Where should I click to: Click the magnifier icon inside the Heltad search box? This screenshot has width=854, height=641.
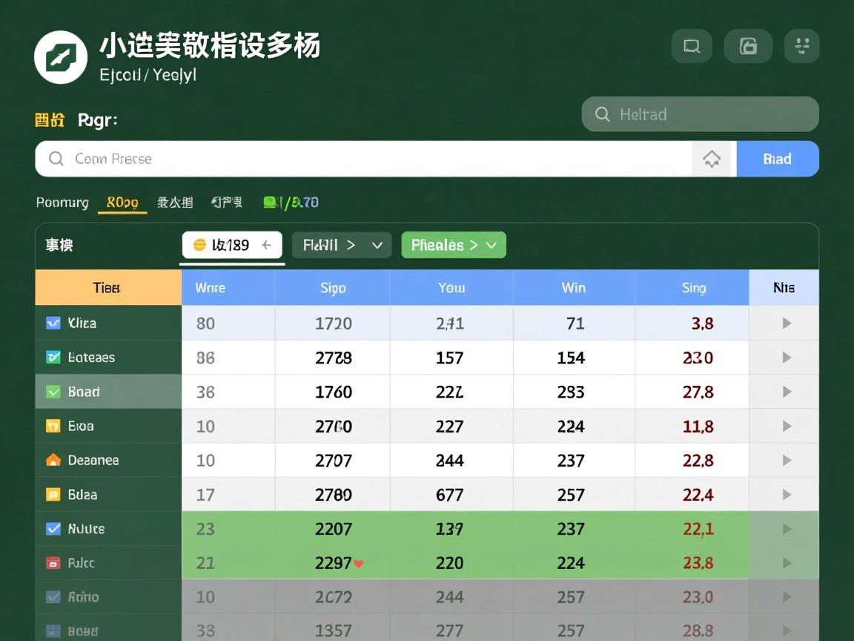[602, 114]
